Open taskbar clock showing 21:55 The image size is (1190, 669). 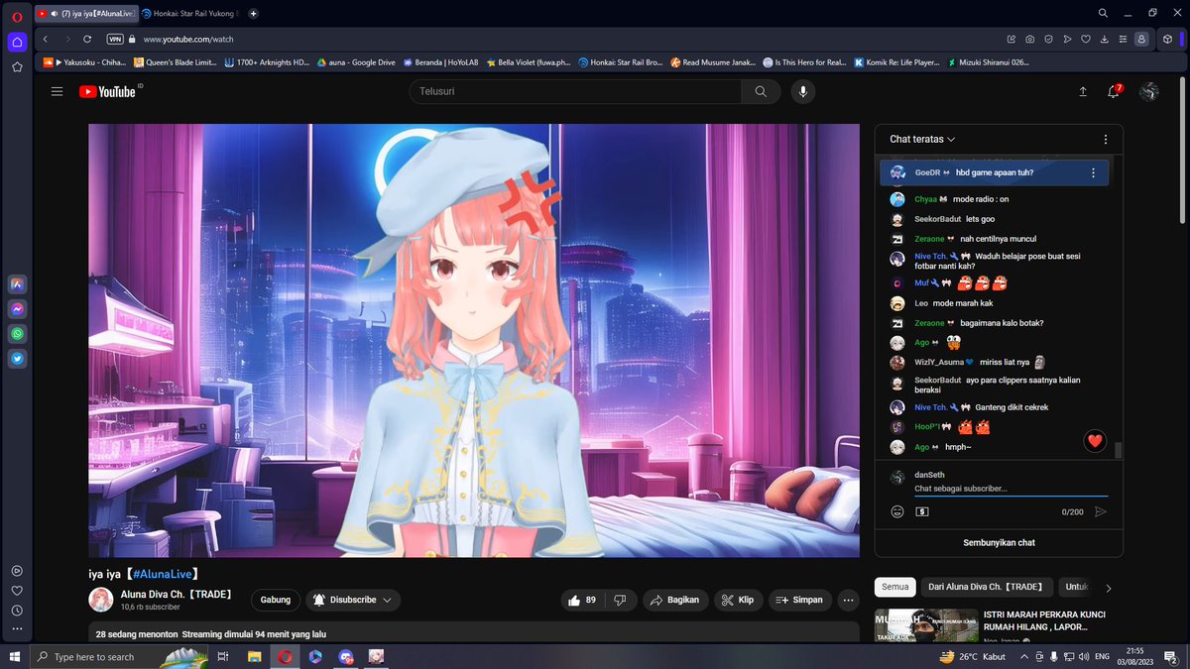1135,656
